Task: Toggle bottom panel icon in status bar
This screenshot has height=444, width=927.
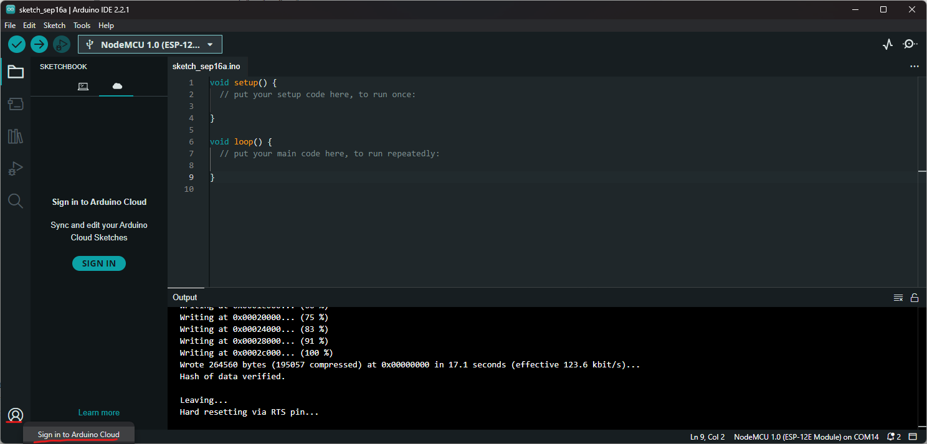Action: [x=913, y=437]
